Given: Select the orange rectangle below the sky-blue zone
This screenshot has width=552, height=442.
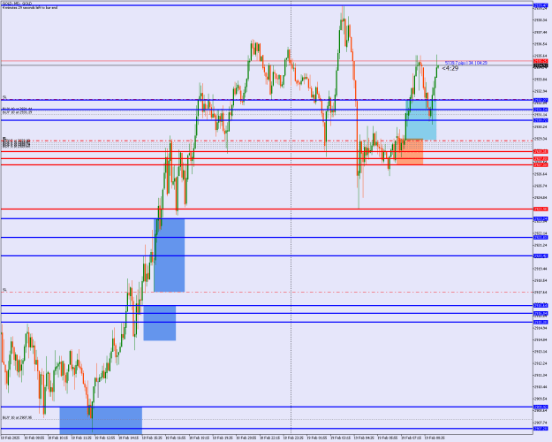Looking at the screenshot, I should pos(410,152).
